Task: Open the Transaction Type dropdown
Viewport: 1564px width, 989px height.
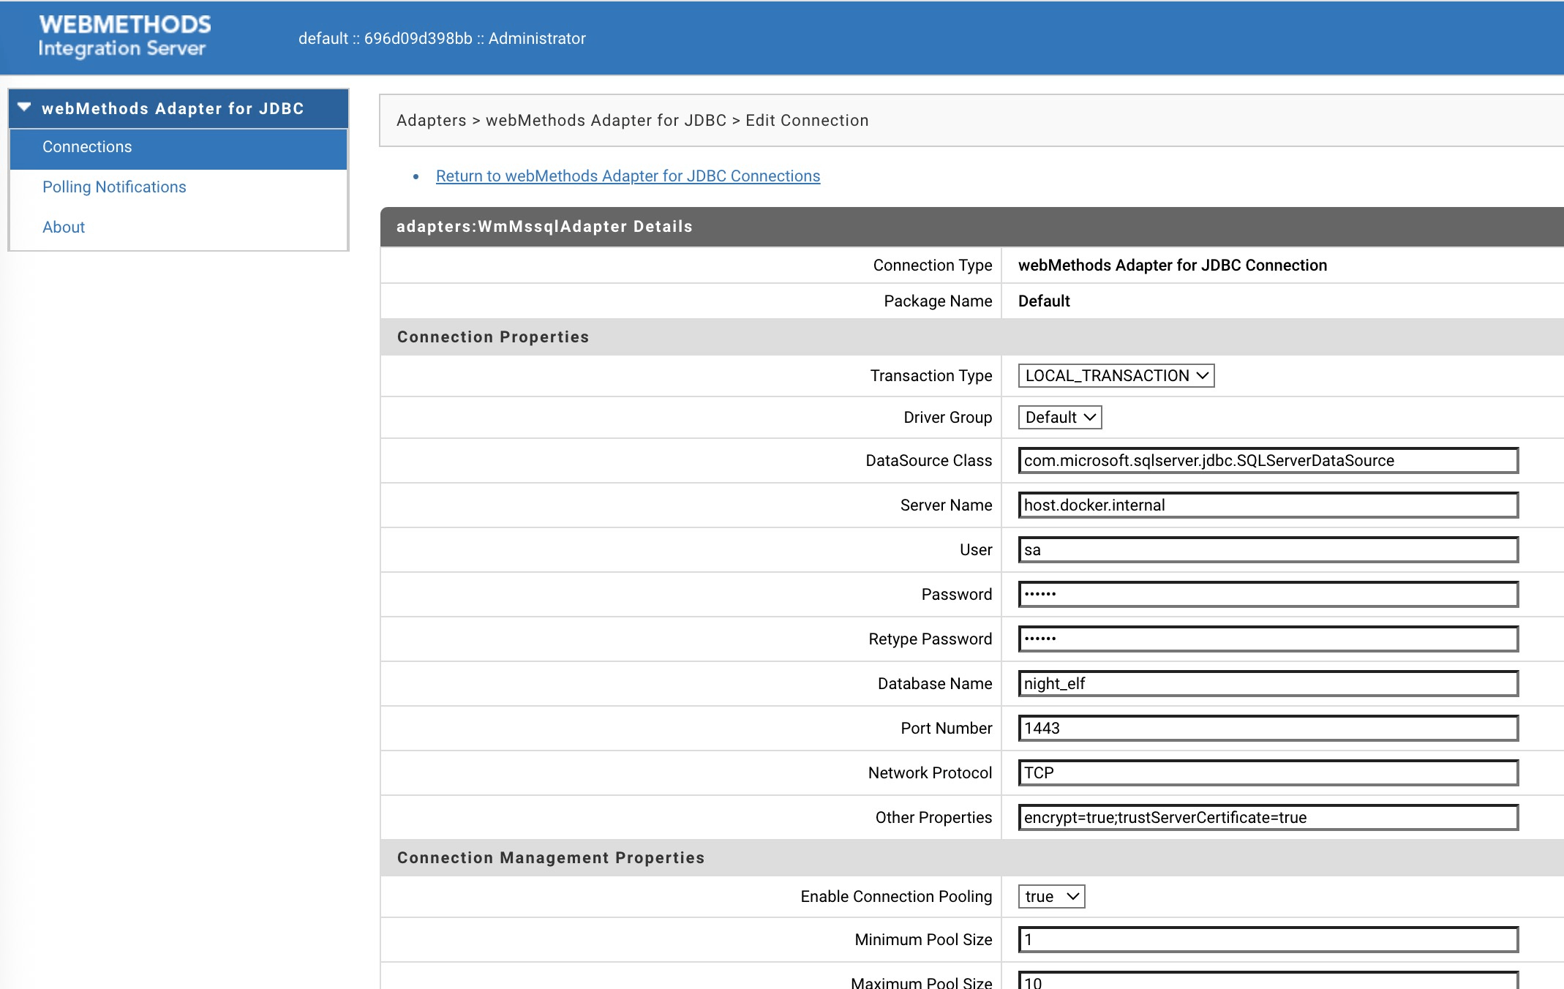Action: coord(1116,376)
